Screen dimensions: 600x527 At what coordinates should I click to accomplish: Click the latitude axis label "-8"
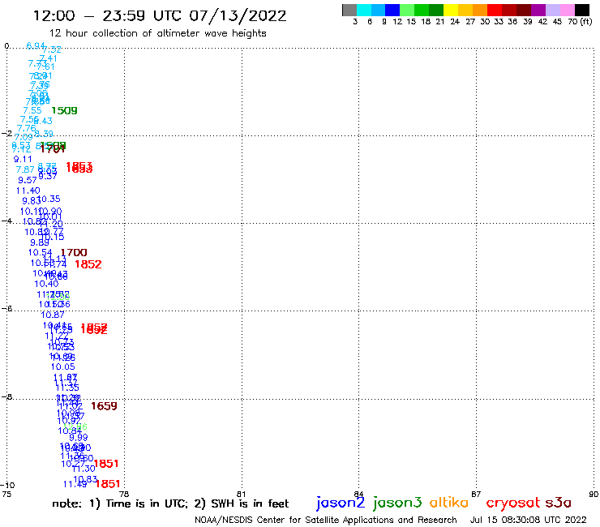(x=6, y=396)
